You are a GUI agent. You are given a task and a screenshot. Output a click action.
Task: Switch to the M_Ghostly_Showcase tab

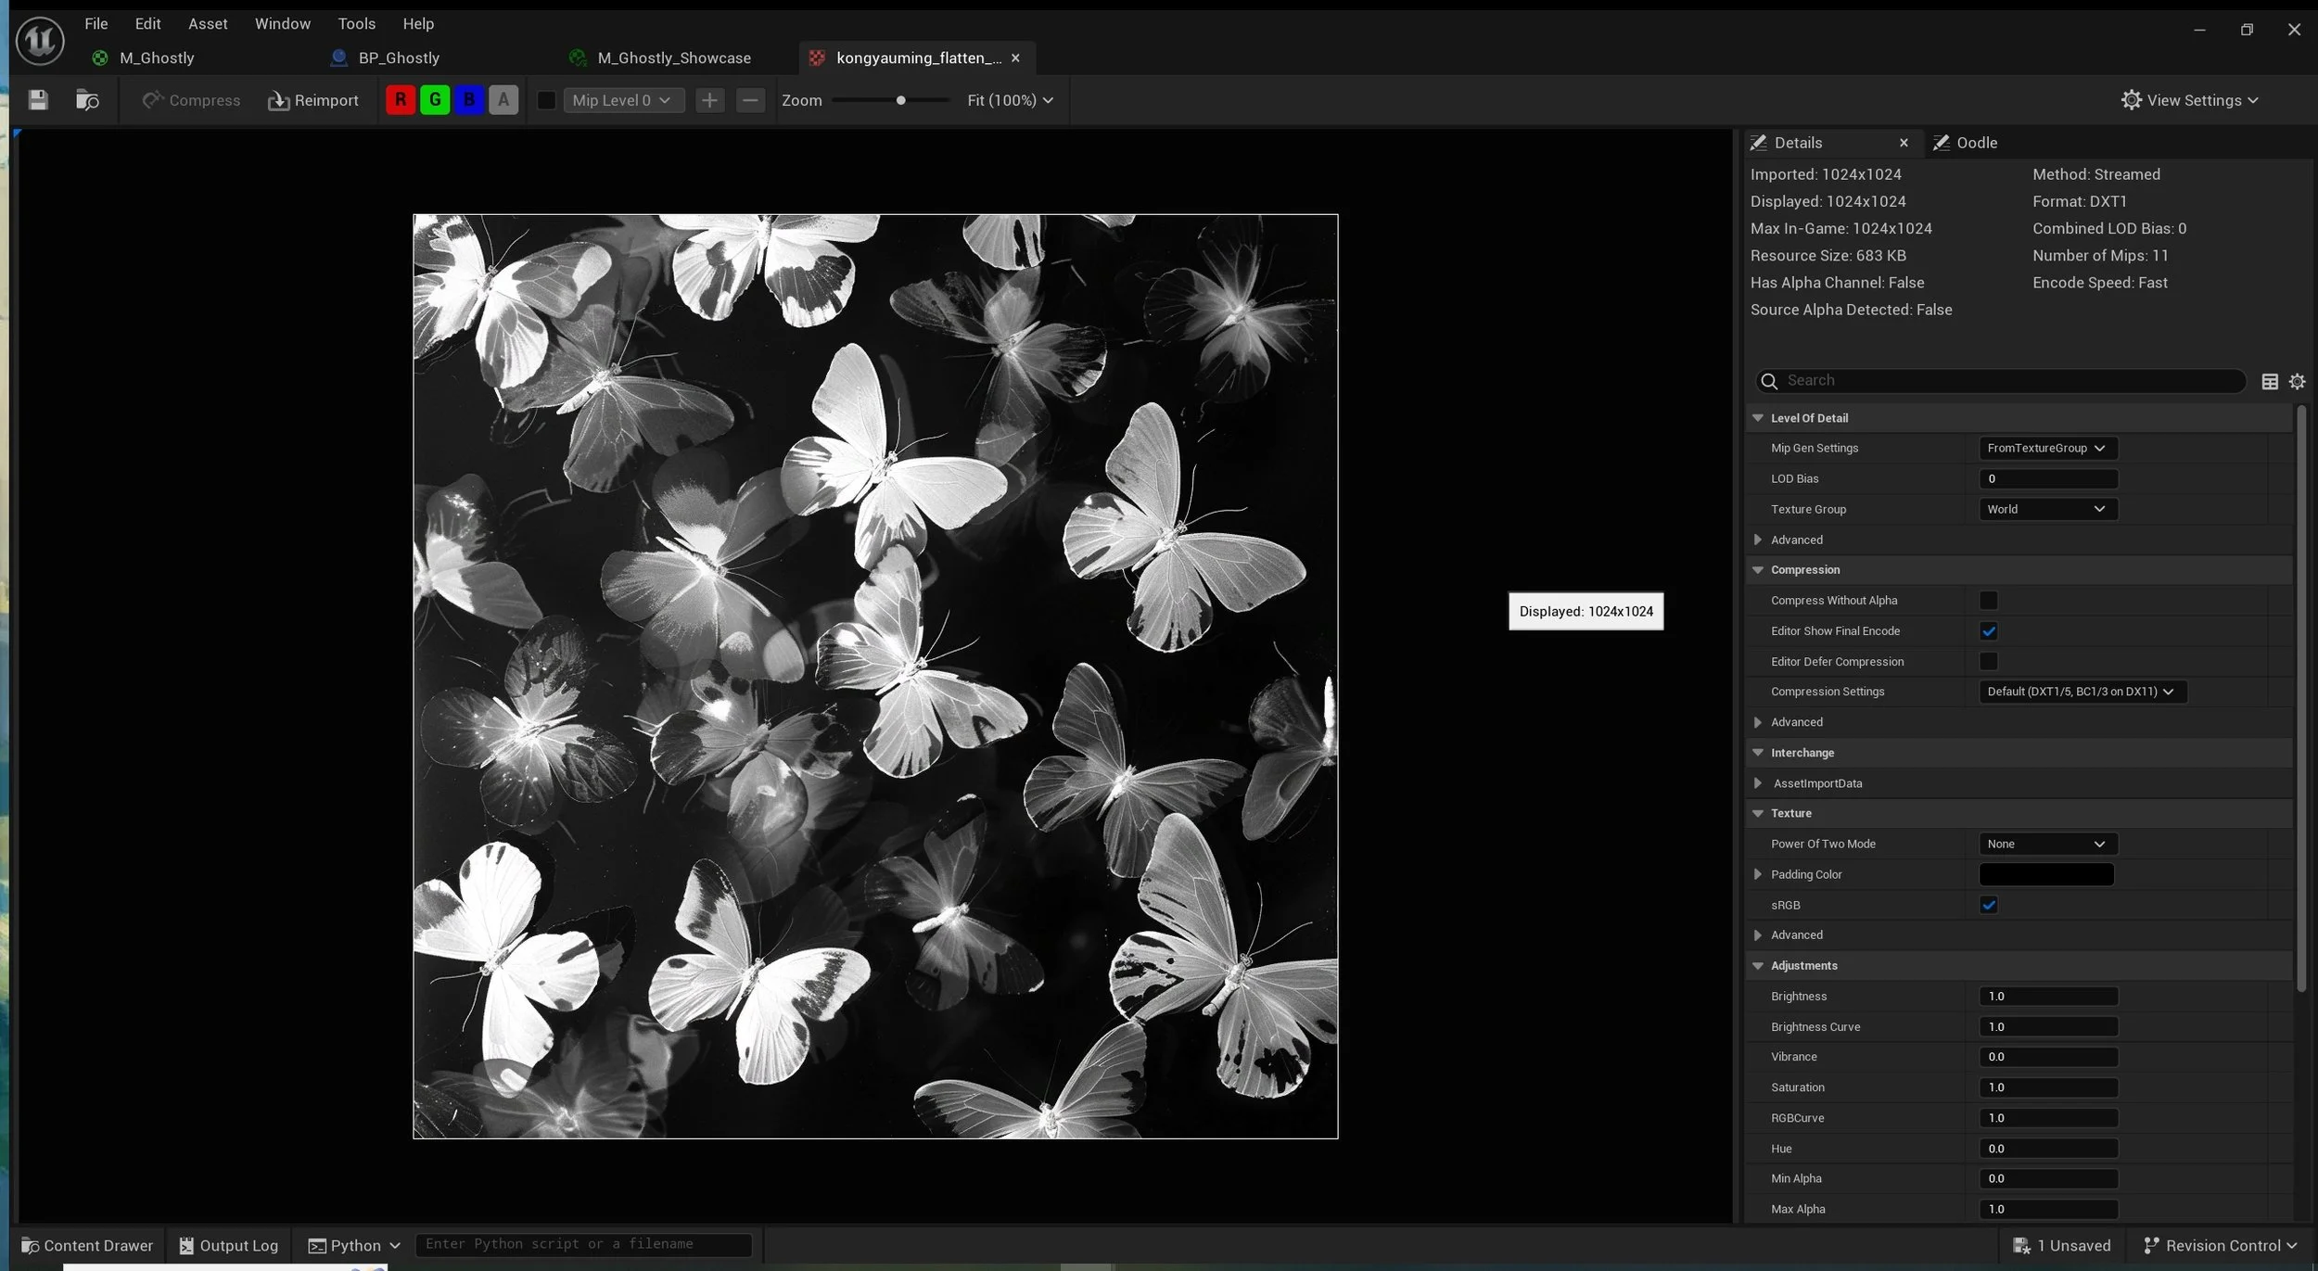[x=673, y=57]
